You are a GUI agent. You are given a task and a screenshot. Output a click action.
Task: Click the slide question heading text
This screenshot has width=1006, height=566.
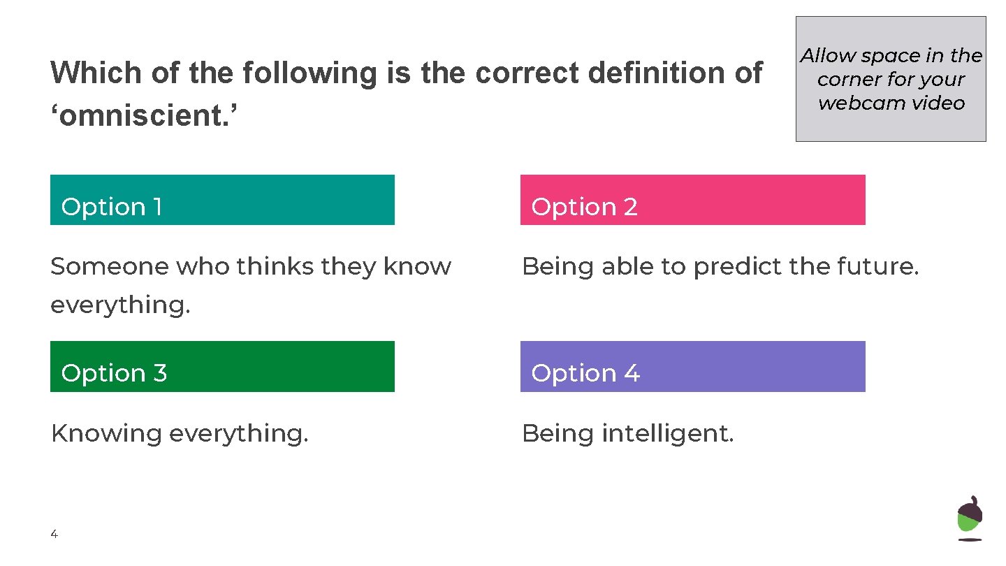(405, 73)
